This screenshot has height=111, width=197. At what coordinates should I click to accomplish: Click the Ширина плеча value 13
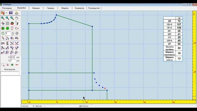pos(179,59)
